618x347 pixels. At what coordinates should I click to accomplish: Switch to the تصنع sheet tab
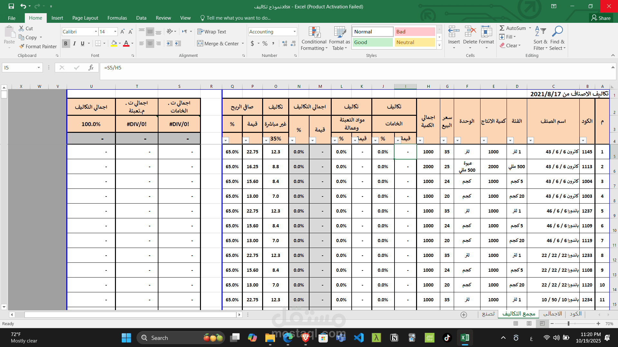(488, 314)
